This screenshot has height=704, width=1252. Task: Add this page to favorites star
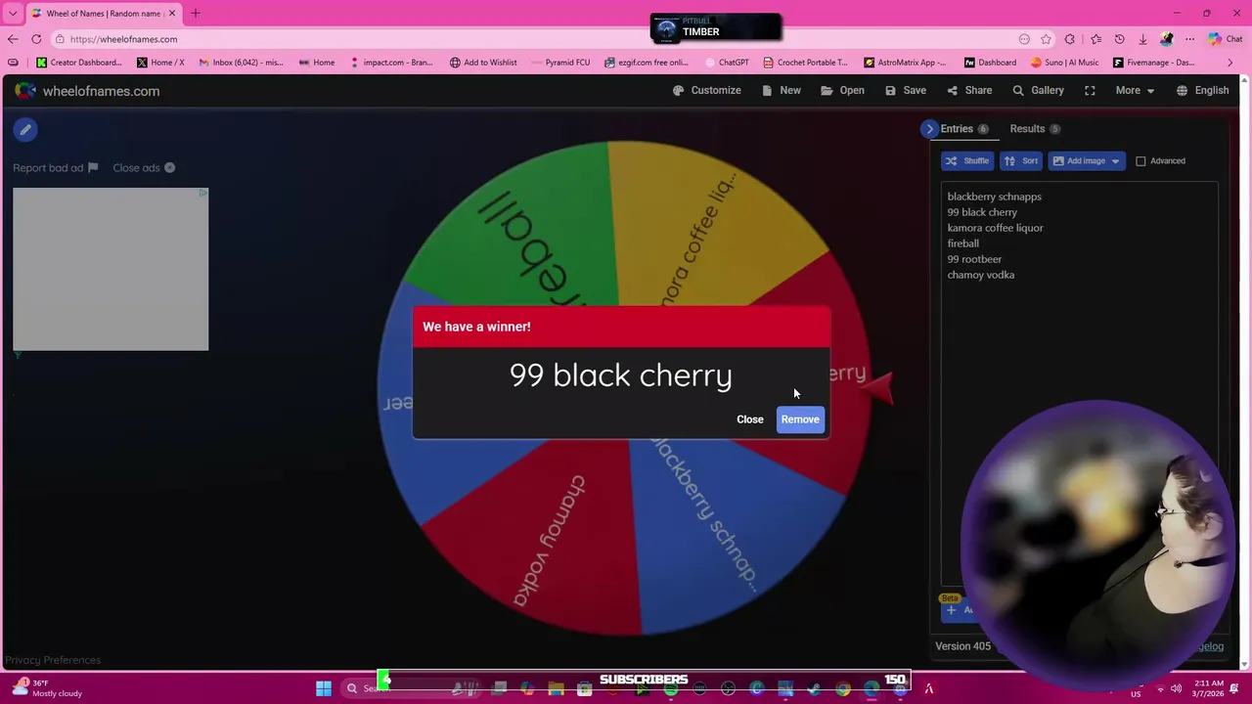point(1046,39)
